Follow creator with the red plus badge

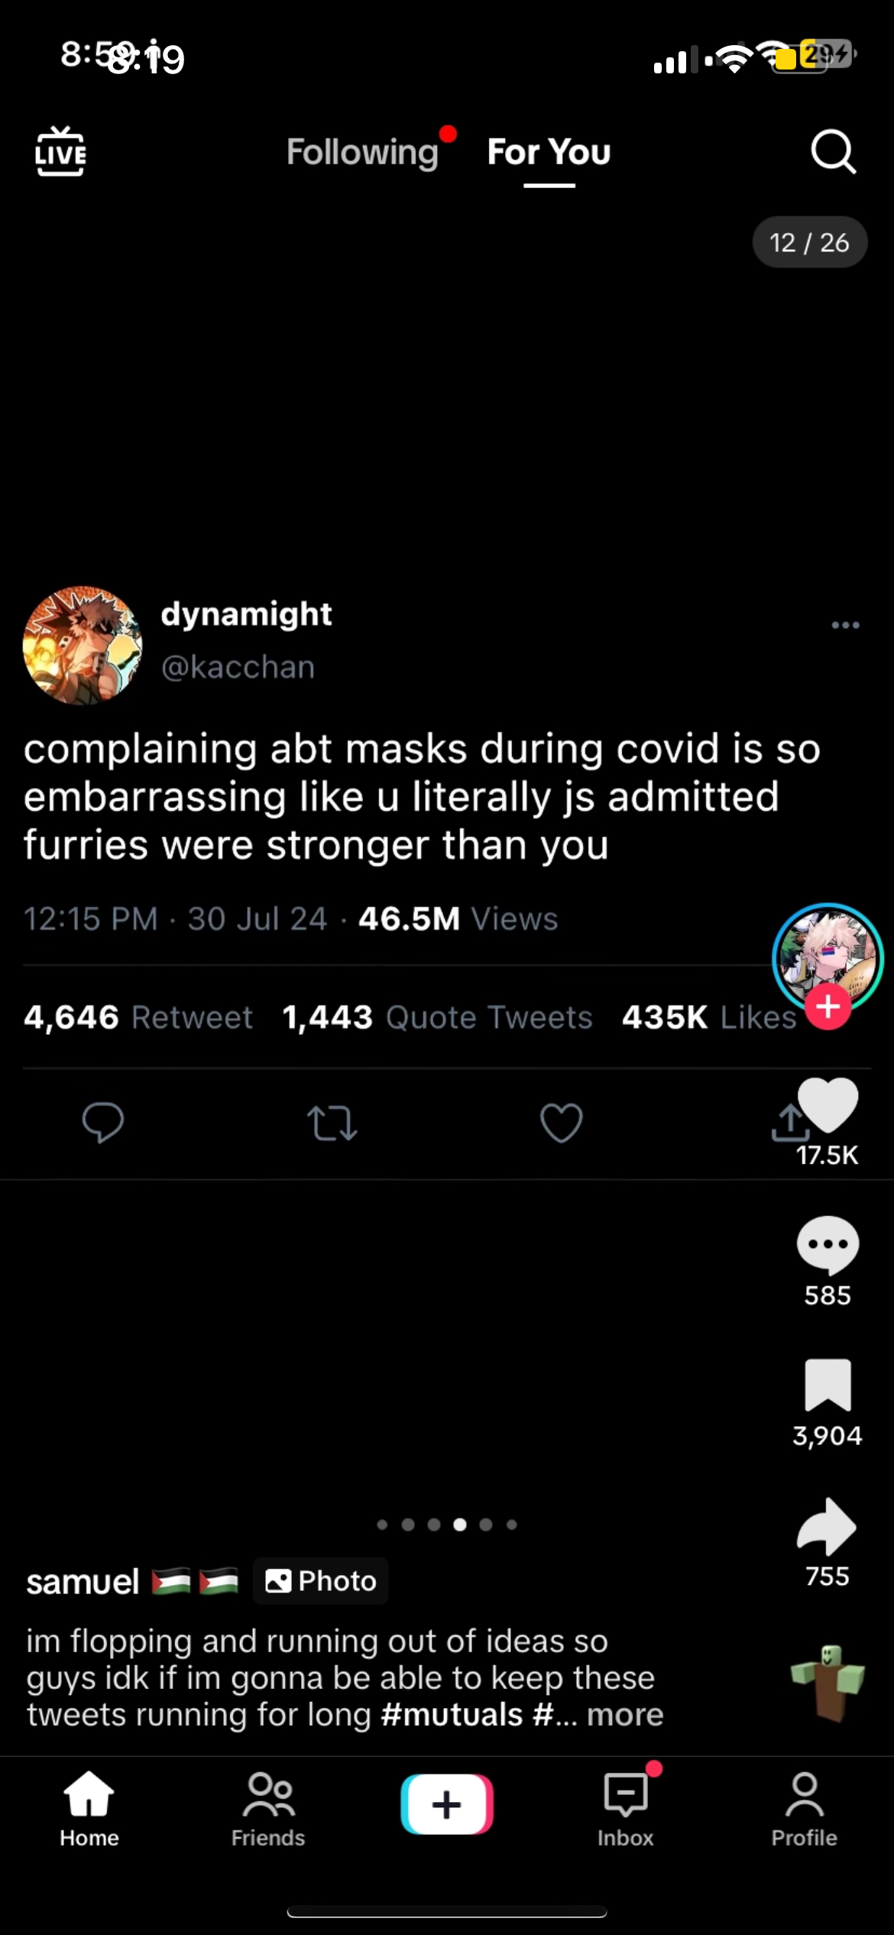tap(828, 1006)
